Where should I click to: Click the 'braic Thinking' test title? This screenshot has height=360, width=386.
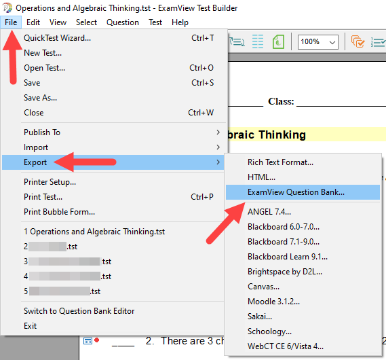click(267, 134)
